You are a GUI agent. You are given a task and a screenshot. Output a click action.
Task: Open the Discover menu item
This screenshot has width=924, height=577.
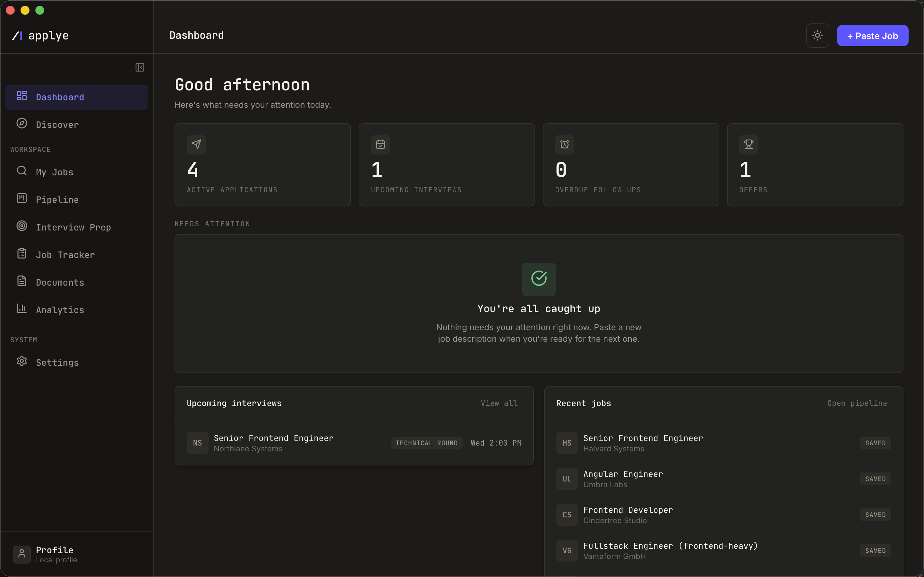[x=76, y=124]
